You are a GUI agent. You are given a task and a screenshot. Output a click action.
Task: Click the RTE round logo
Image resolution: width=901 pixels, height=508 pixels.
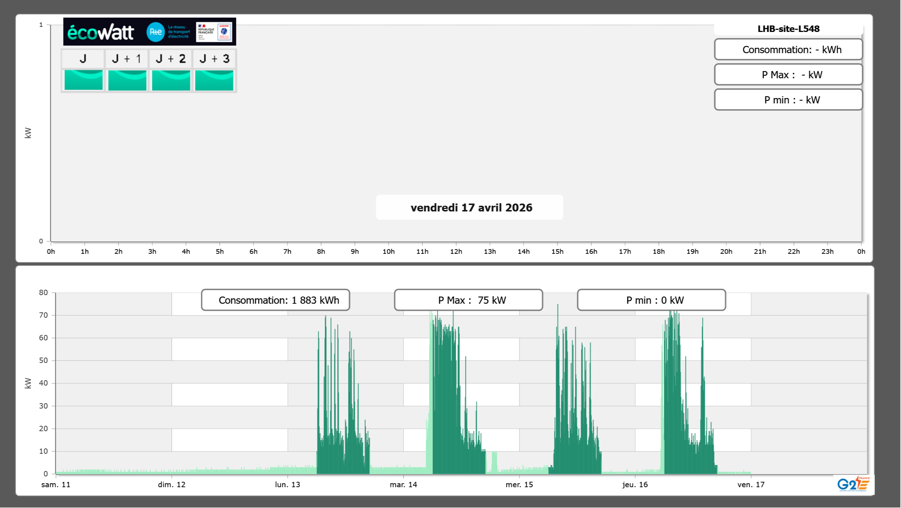click(155, 32)
